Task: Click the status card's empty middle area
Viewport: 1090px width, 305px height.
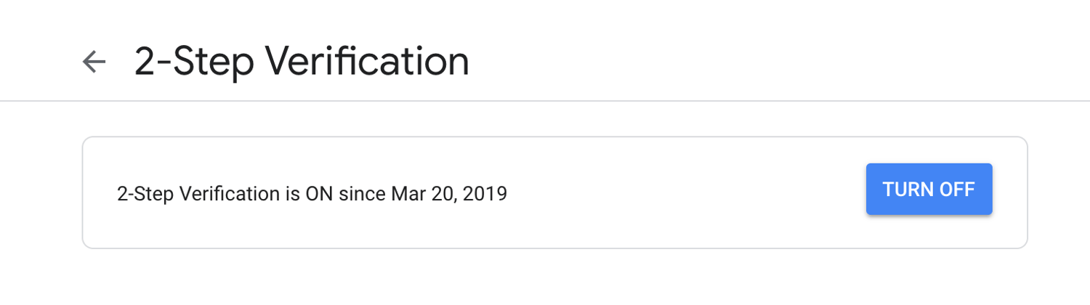Action: pos(683,193)
